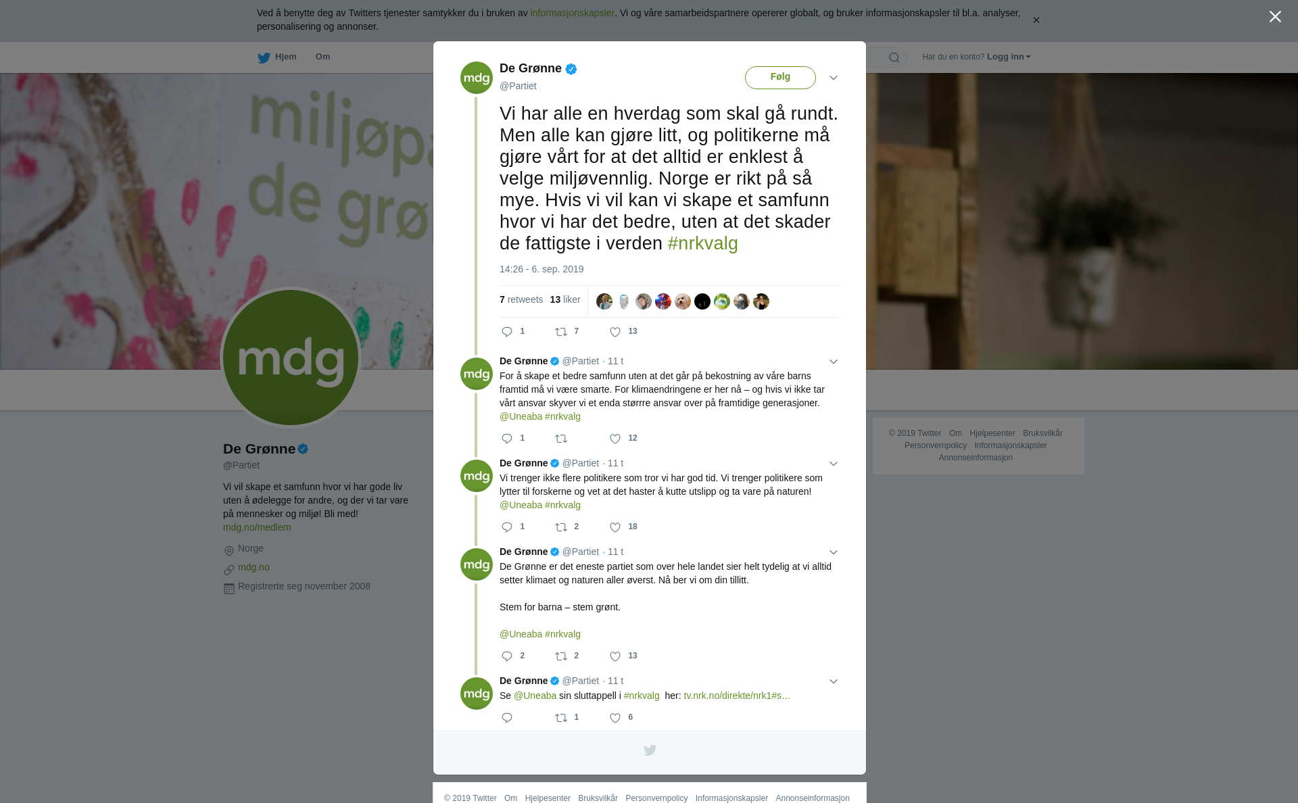Open the tv.nrk.no/direkte link
This screenshot has width=1298, height=803.
[x=737, y=696]
